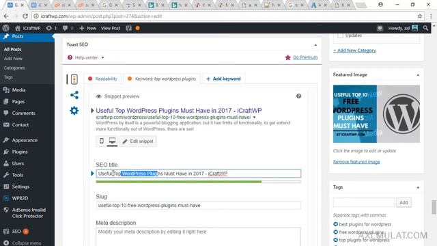
Task: Click the Add tag button
Action: [404, 202]
